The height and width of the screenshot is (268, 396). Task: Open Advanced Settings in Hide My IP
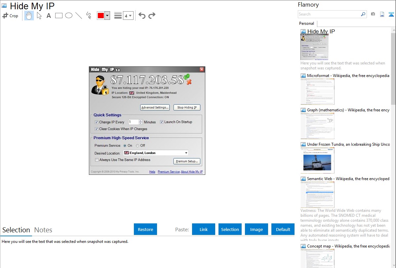[x=155, y=107]
